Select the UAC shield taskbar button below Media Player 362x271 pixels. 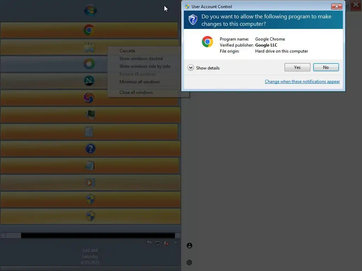tap(90, 199)
